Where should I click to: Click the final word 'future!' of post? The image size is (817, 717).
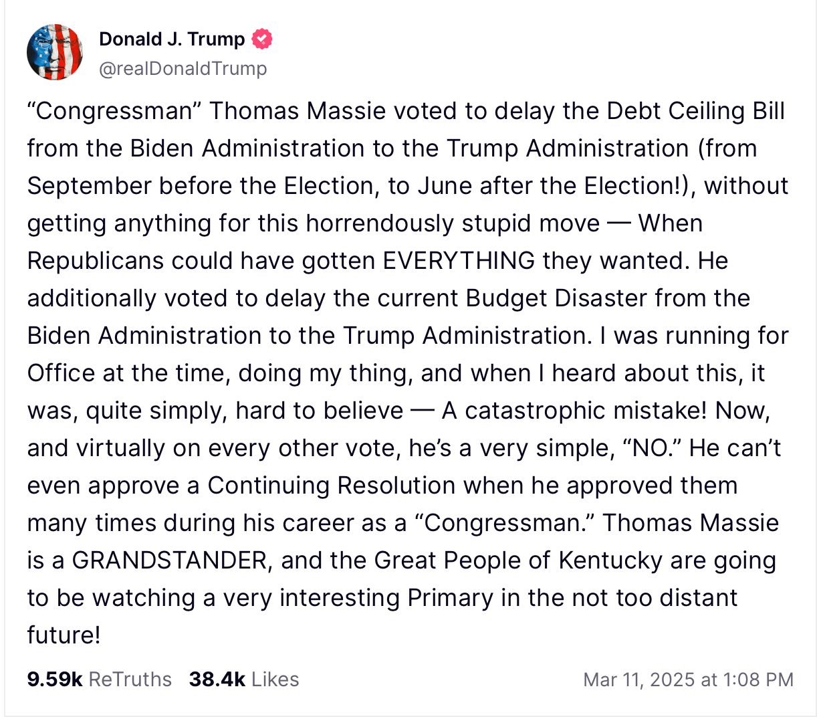pyautogui.click(x=64, y=635)
